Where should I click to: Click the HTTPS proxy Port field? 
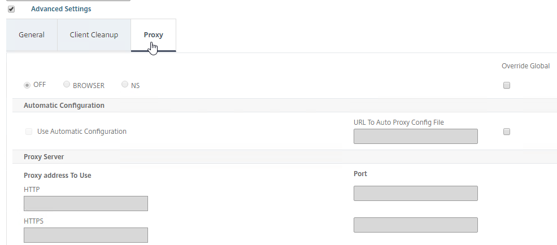tap(416, 225)
